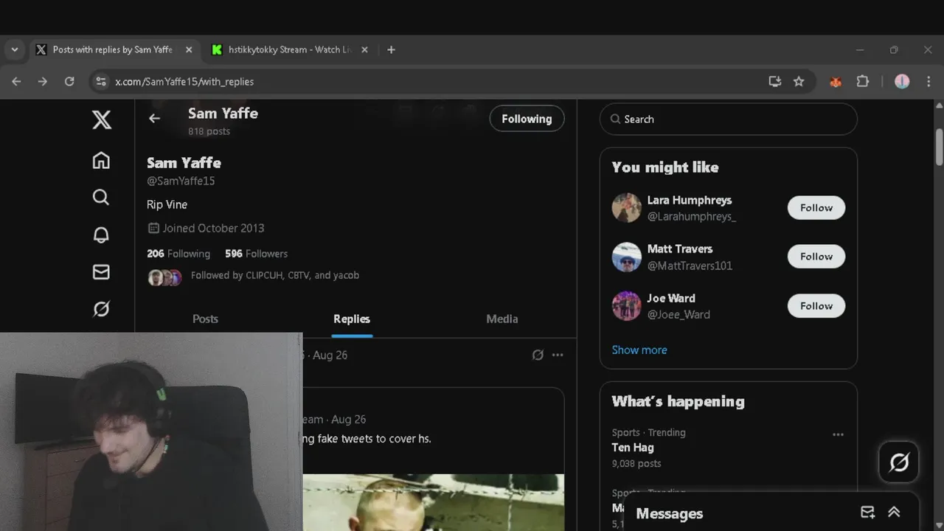944x531 pixels.
Task: Click the Grok icon on Aug 26 post
Action: [x=538, y=355]
